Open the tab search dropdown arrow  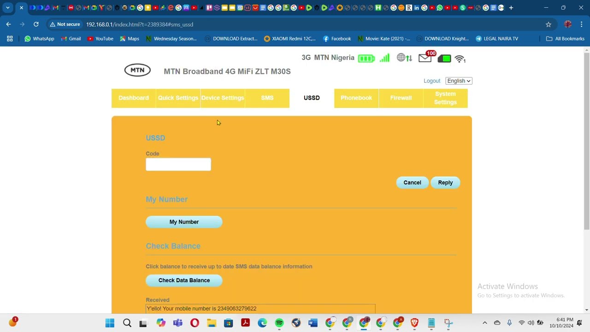pos(8,8)
